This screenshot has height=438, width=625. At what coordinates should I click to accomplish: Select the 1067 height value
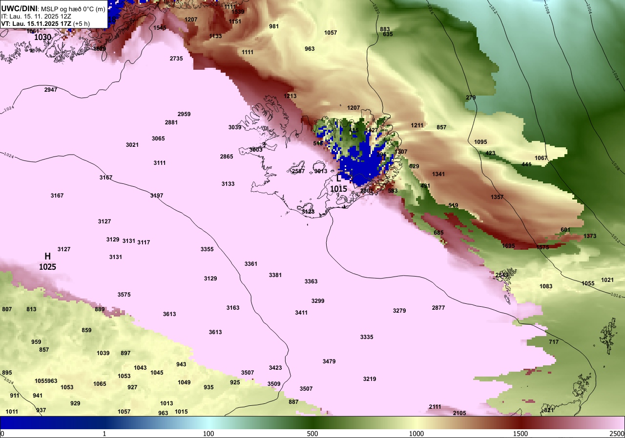pos(541,158)
